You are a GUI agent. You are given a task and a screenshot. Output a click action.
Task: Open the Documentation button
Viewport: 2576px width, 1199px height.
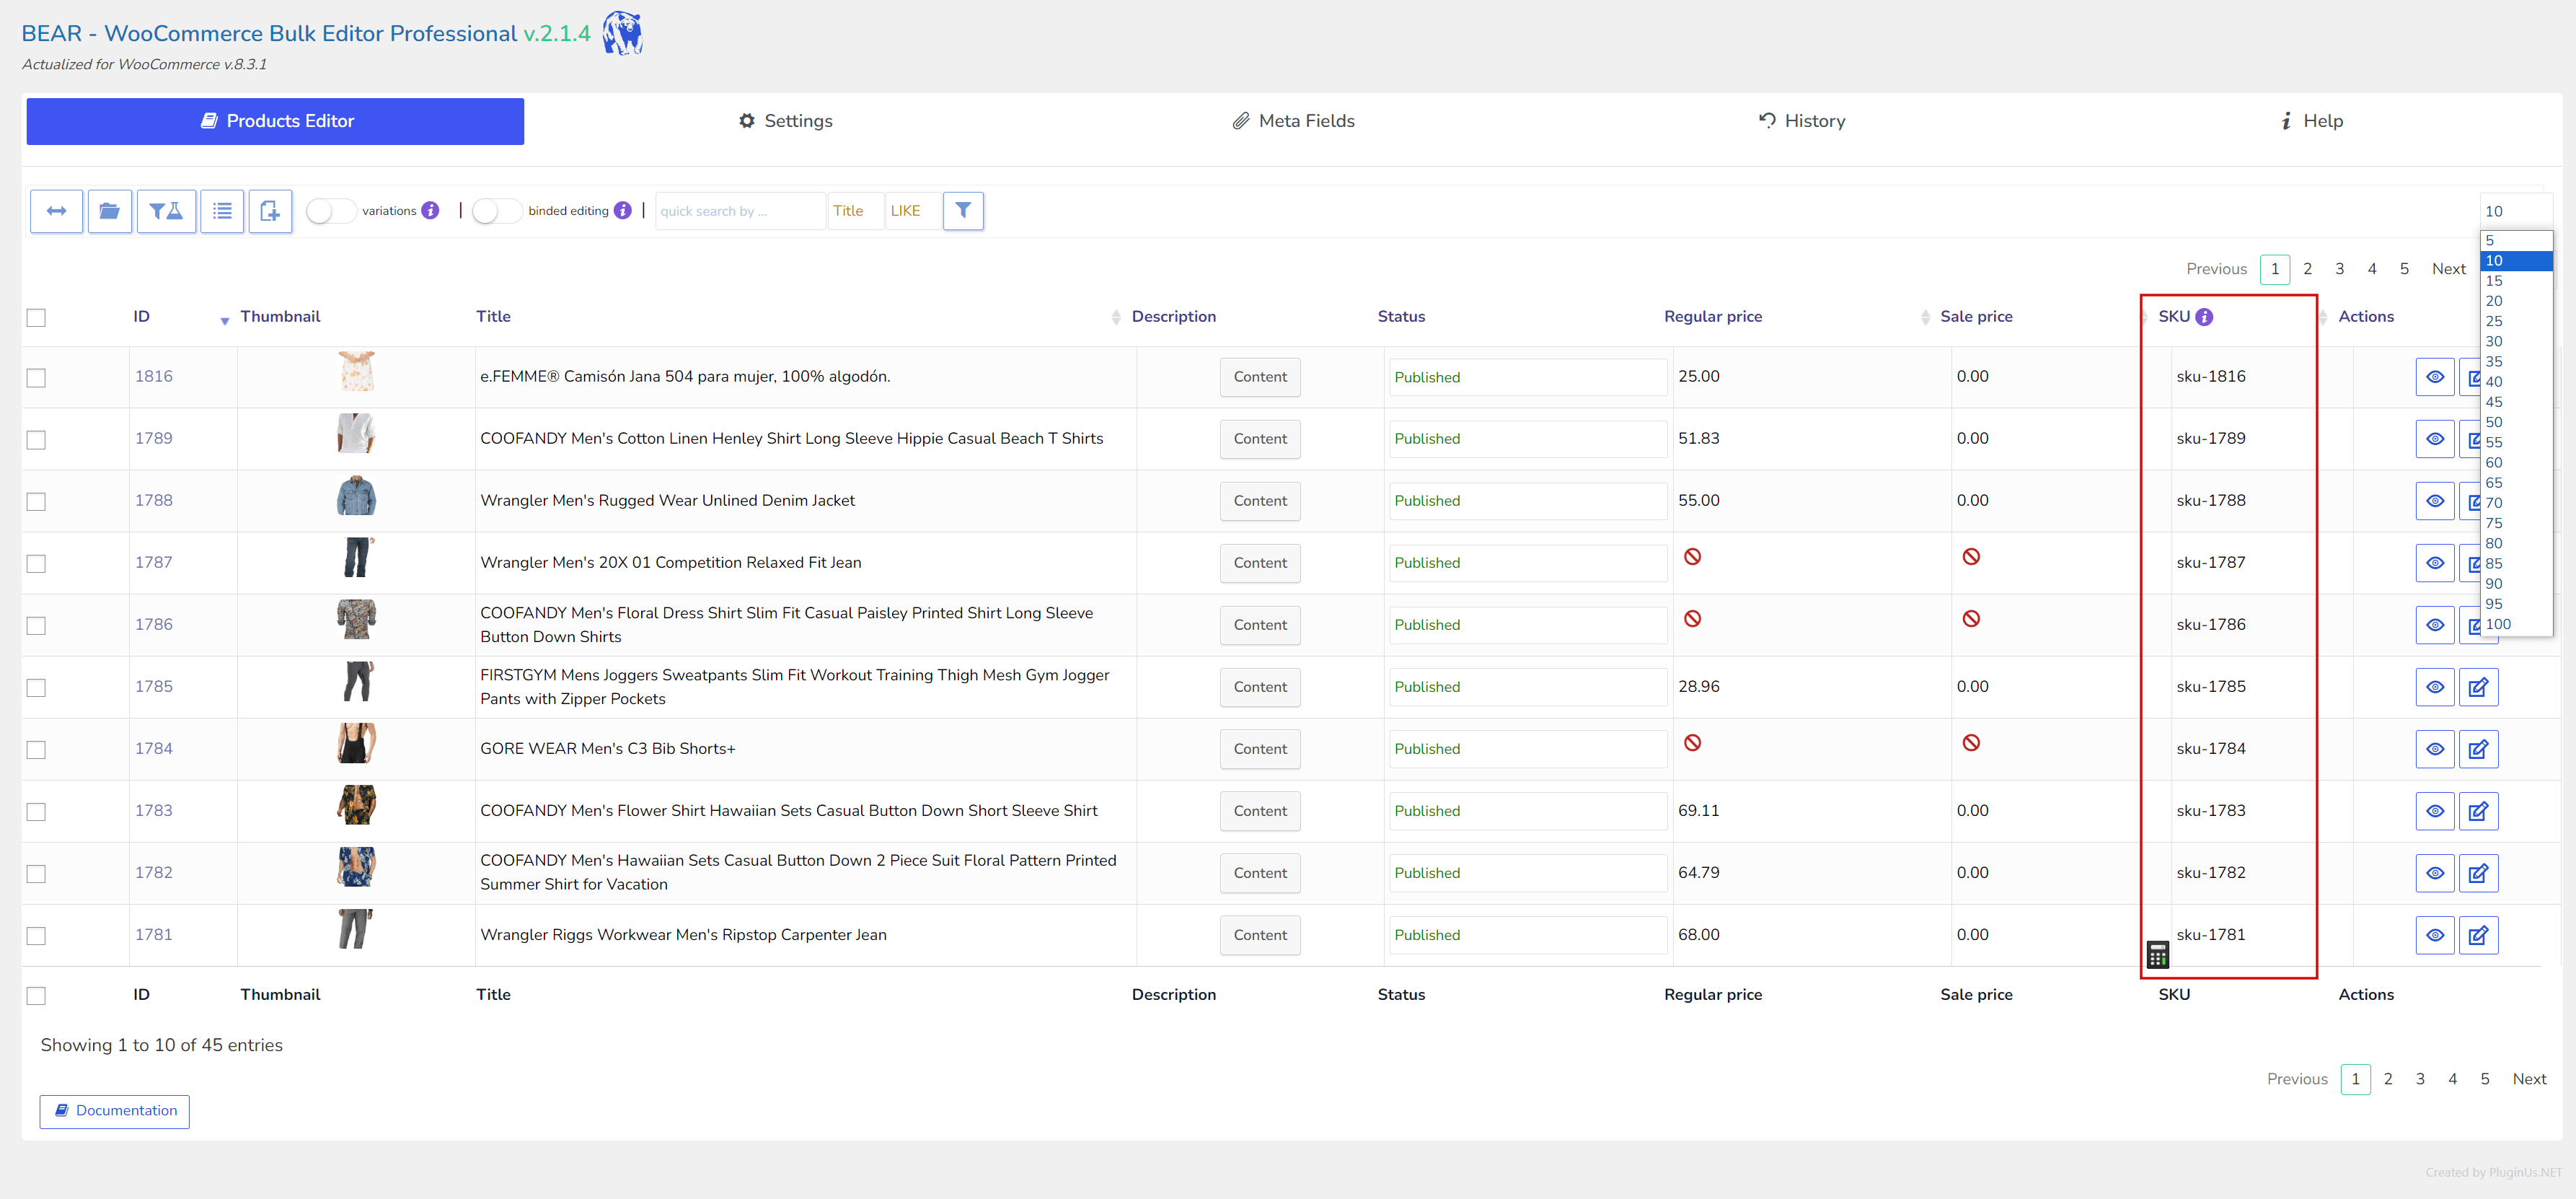point(115,1111)
